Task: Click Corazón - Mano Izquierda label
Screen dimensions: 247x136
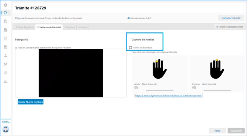Action: point(204,84)
